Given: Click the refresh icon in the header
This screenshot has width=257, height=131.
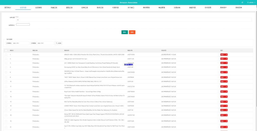Looking at the screenshot, I should tap(242, 3).
